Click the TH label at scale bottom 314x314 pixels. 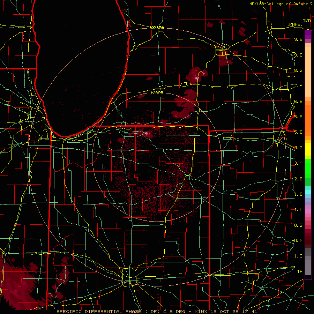pos(300,271)
